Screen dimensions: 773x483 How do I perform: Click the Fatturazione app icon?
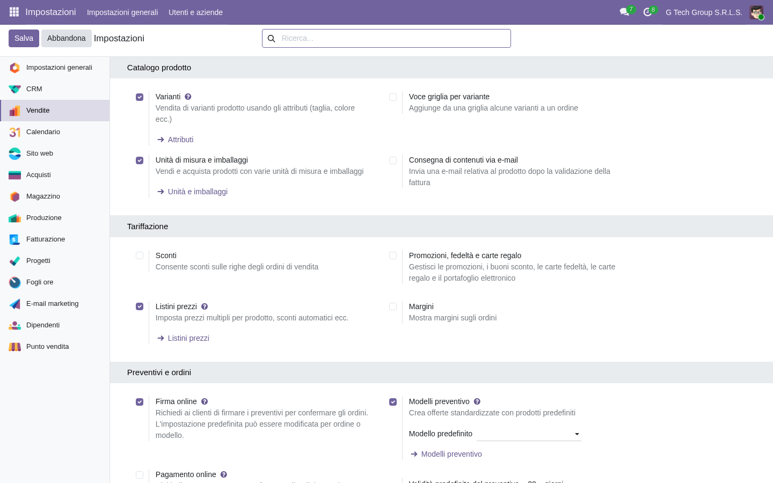click(15, 239)
